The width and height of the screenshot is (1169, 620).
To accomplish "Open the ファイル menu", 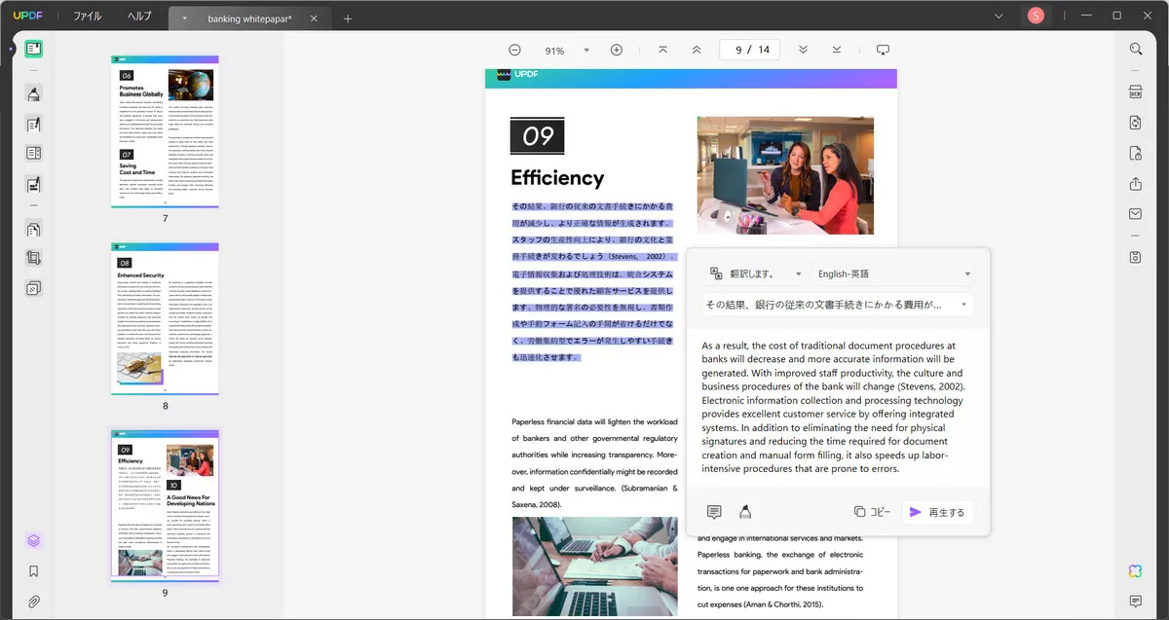I will point(88,17).
